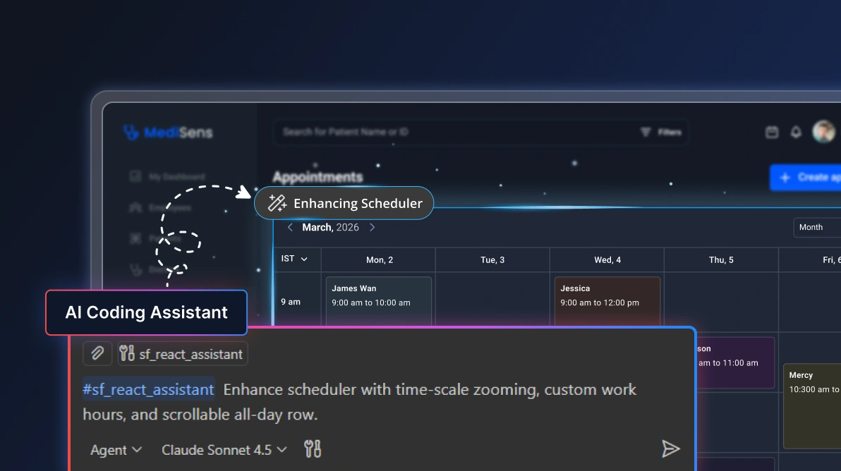This screenshot has height=471, width=841.
Task: Send the chat message with arrow icon
Action: click(670, 449)
